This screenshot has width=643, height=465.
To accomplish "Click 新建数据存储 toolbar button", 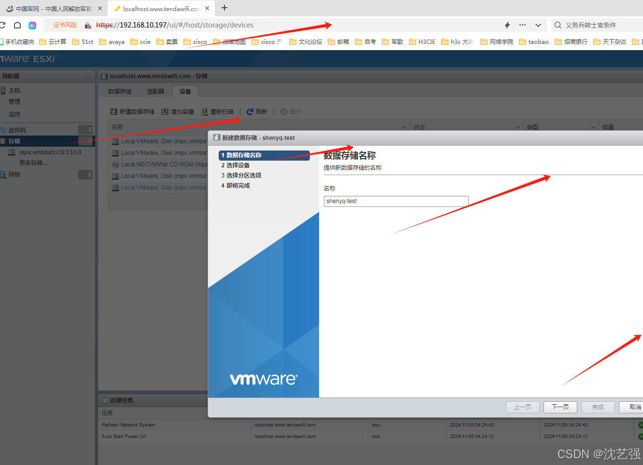I will (x=132, y=111).
